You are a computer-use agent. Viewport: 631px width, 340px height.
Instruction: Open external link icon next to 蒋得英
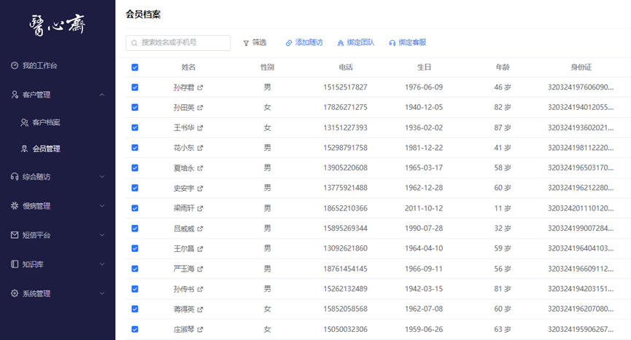(200, 309)
